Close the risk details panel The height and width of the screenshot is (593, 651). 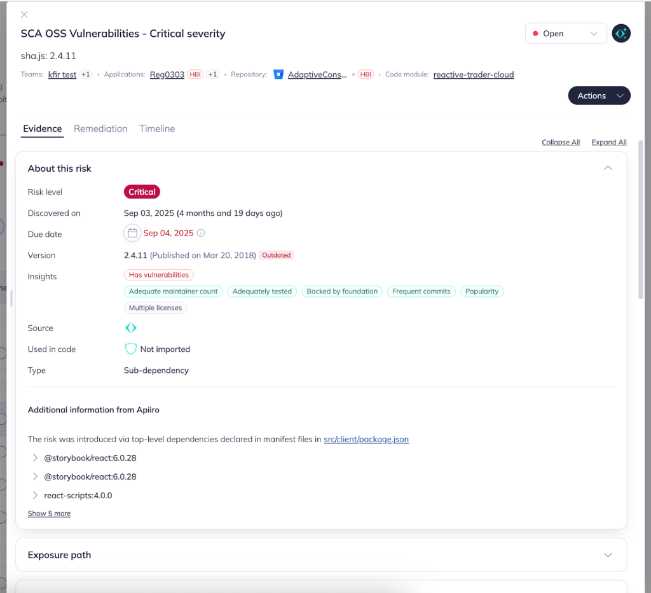coord(24,14)
